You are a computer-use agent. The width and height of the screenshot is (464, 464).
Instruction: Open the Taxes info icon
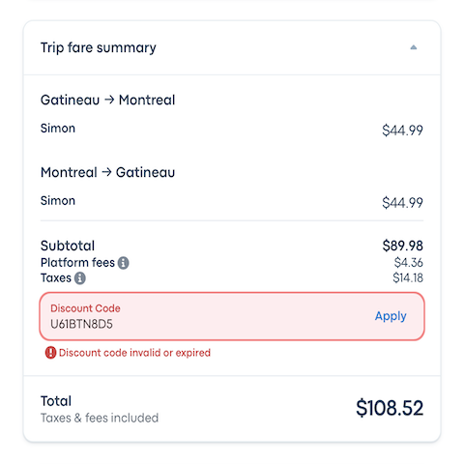click(x=80, y=278)
